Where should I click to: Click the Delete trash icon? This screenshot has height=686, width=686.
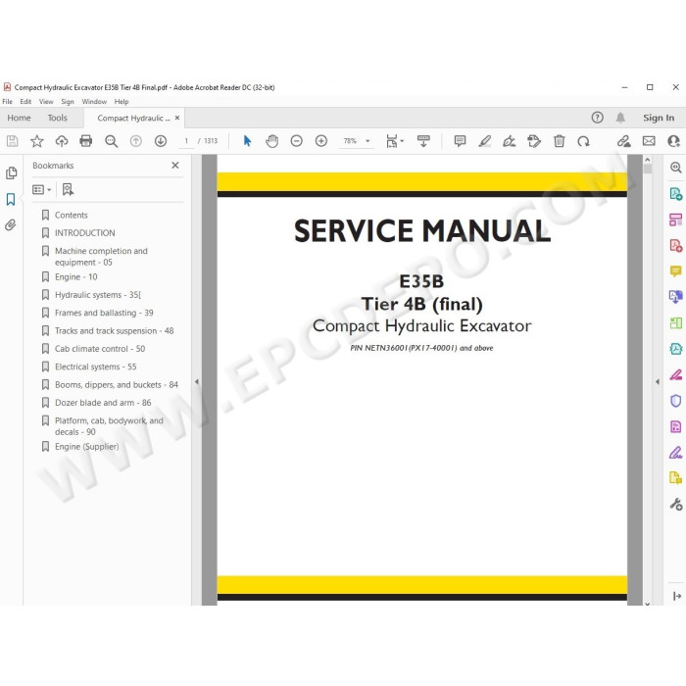559,141
